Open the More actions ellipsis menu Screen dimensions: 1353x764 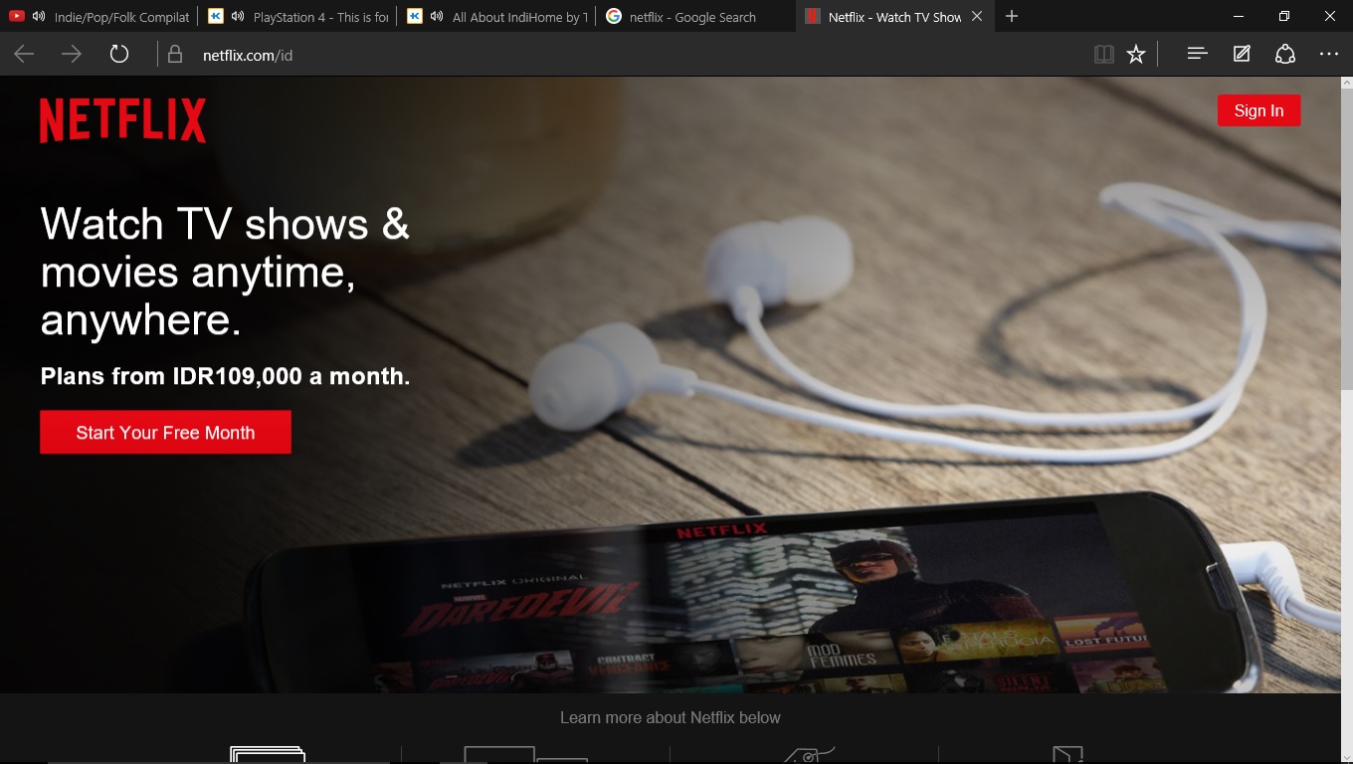point(1329,55)
